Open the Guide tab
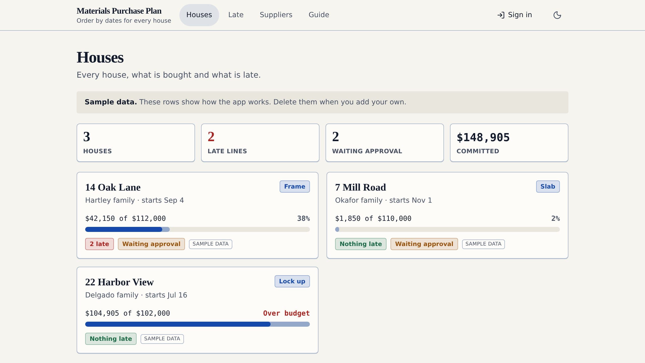This screenshot has height=363, width=645. 319,15
